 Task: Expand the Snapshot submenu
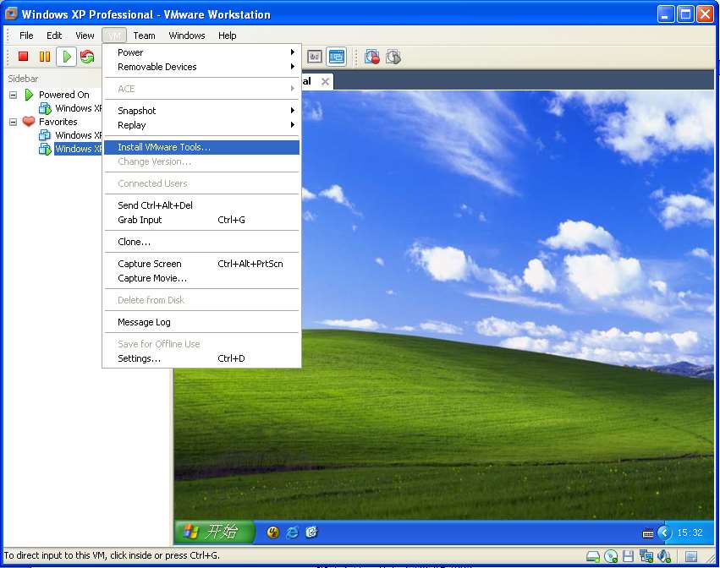click(202, 111)
